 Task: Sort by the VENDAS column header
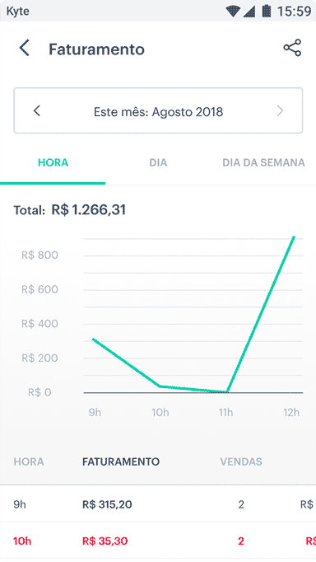tap(241, 461)
